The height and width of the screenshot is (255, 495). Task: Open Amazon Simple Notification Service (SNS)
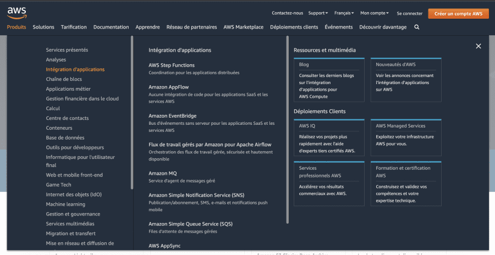pyautogui.click(x=196, y=195)
